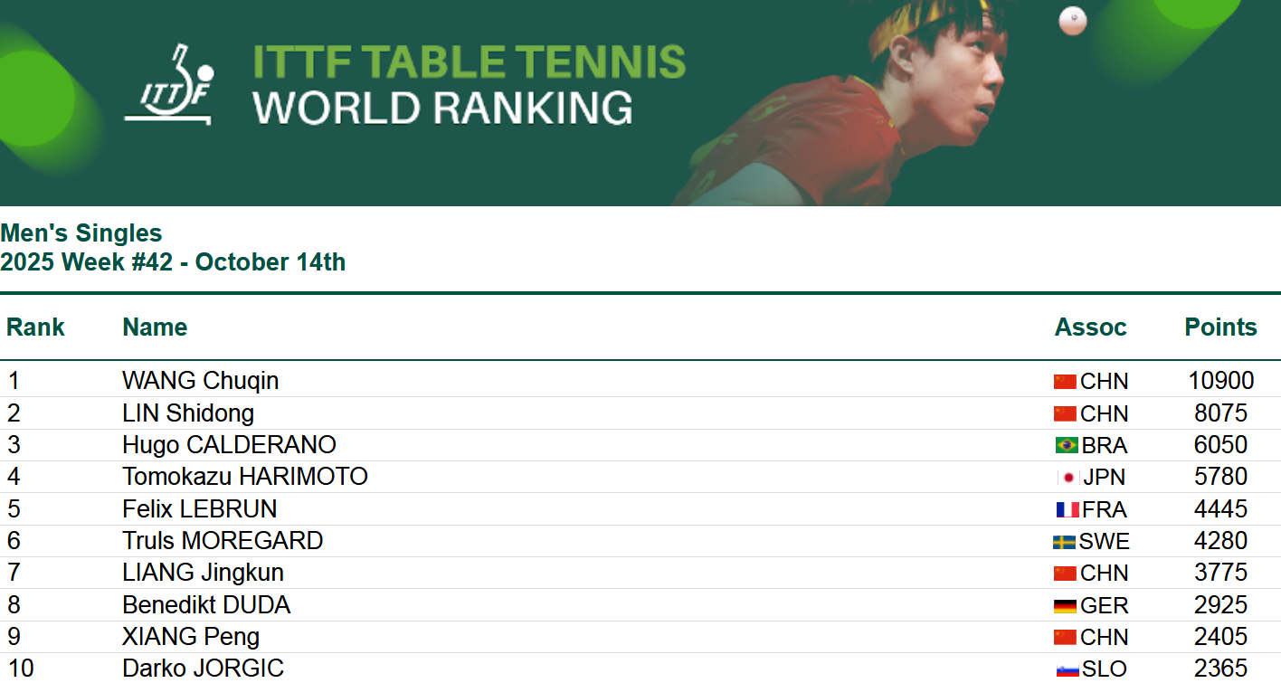Select LIANG Jingkun in the ranking list
The width and height of the screenshot is (1281, 683).
point(203,573)
